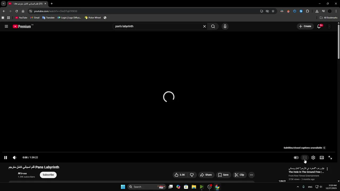Image resolution: width=340 pixels, height=191 pixels.
Task: Open the Shazam extension
Action: (301, 11)
